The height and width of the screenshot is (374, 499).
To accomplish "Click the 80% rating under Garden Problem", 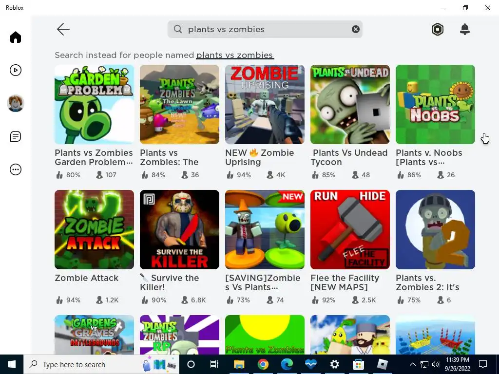I will [x=68, y=175].
